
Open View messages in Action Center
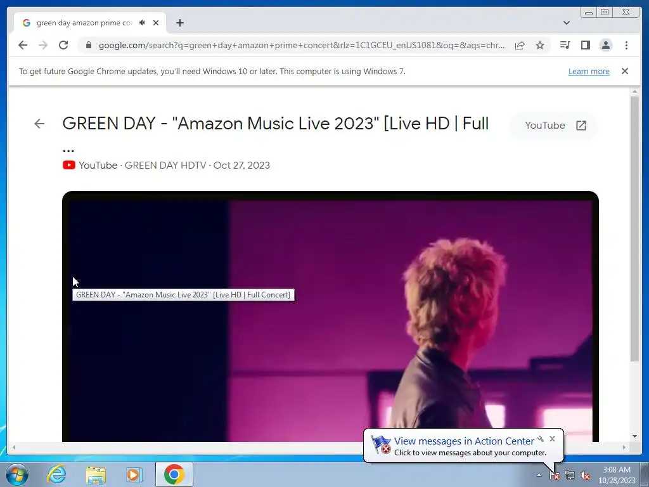pos(464,441)
